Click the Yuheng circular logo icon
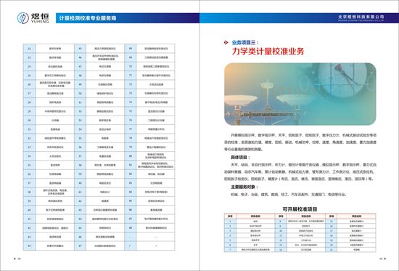 (23, 18)
